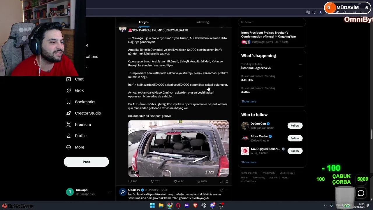373x210 pixels.
Task: Bookmark the car video tweet
Action: coord(221,181)
